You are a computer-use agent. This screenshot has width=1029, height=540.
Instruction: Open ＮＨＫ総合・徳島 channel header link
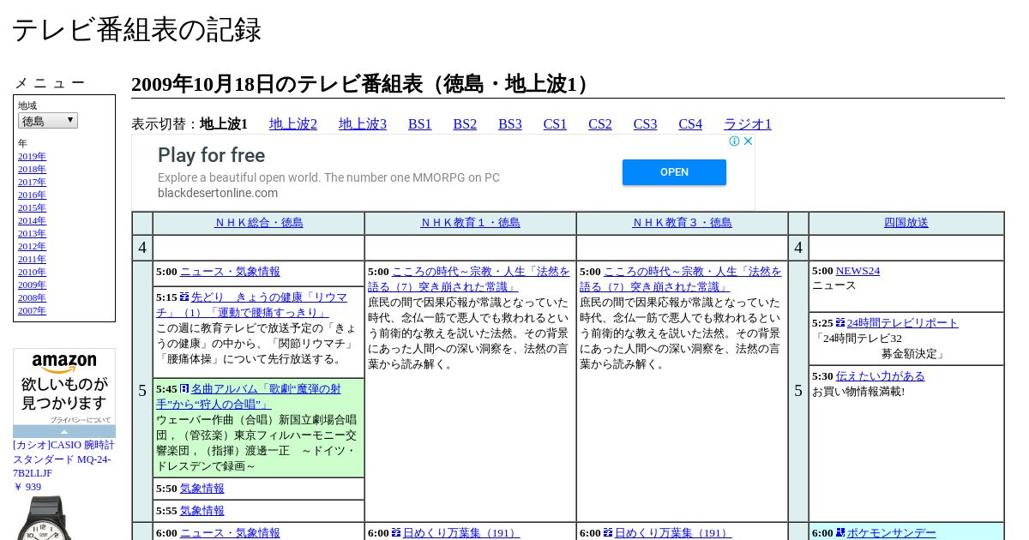259,223
